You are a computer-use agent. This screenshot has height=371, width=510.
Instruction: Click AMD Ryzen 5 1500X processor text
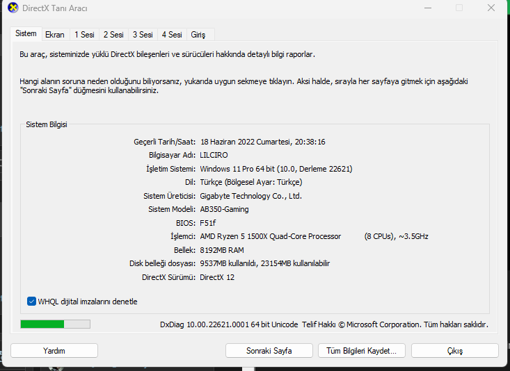270,236
